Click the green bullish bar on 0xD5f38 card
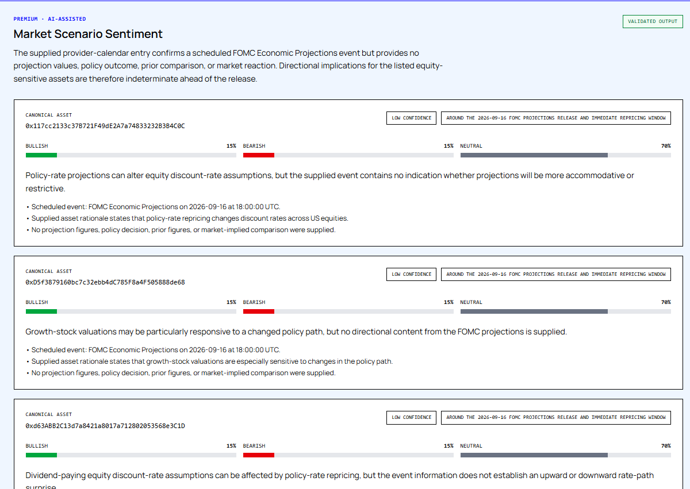The image size is (690, 489). (x=41, y=311)
